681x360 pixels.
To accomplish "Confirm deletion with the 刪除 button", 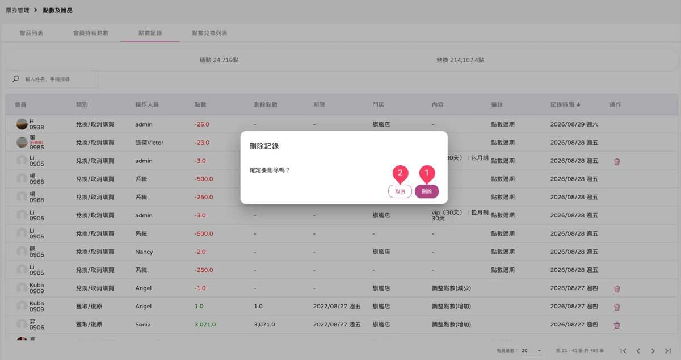I will (427, 191).
